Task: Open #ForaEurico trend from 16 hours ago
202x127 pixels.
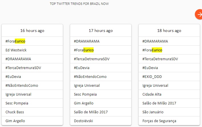Action: tap(15, 41)
